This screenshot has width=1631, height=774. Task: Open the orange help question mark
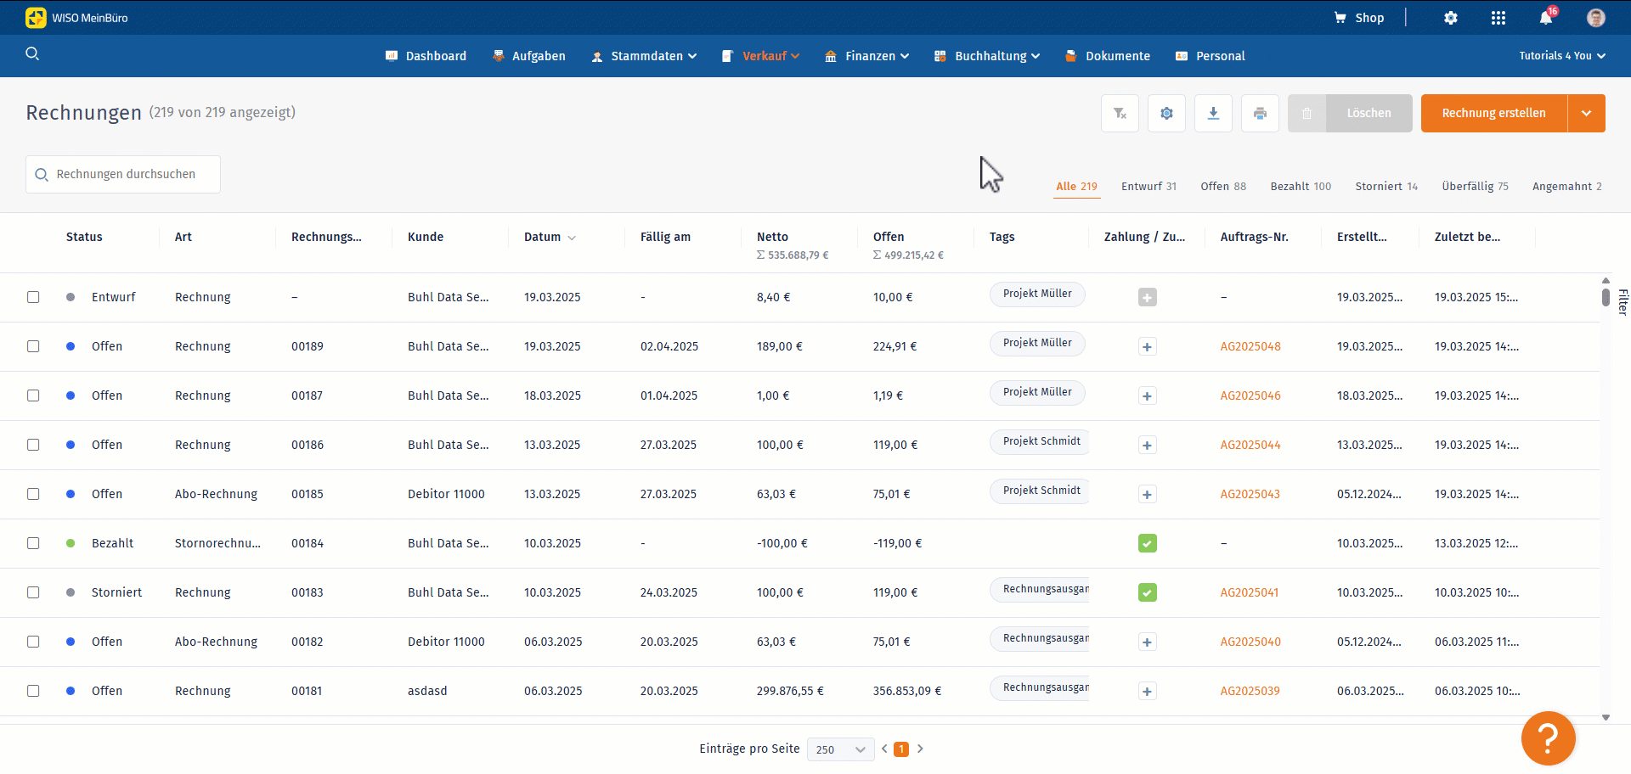(x=1548, y=738)
